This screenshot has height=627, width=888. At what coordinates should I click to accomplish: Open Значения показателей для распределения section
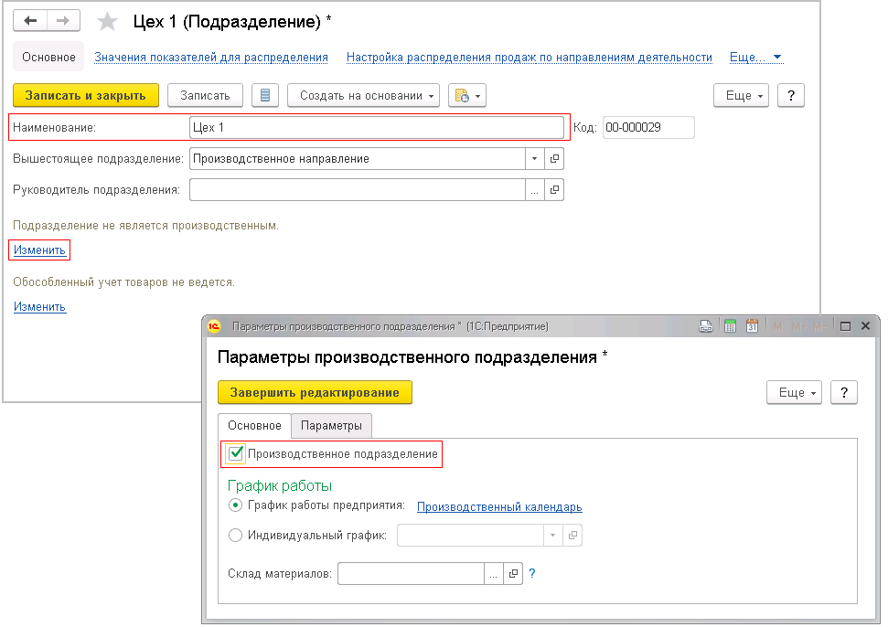tap(211, 58)
